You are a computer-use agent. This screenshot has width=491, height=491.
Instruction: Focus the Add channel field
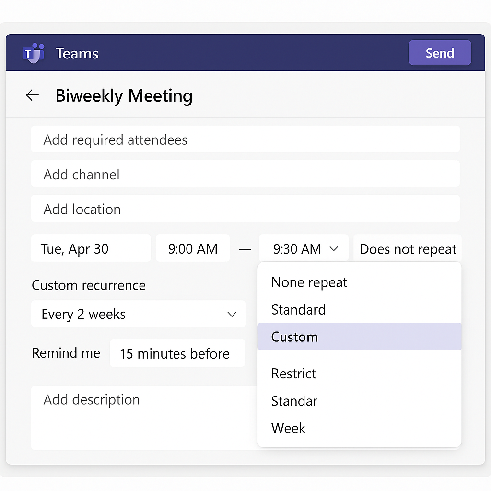(245, 174)
